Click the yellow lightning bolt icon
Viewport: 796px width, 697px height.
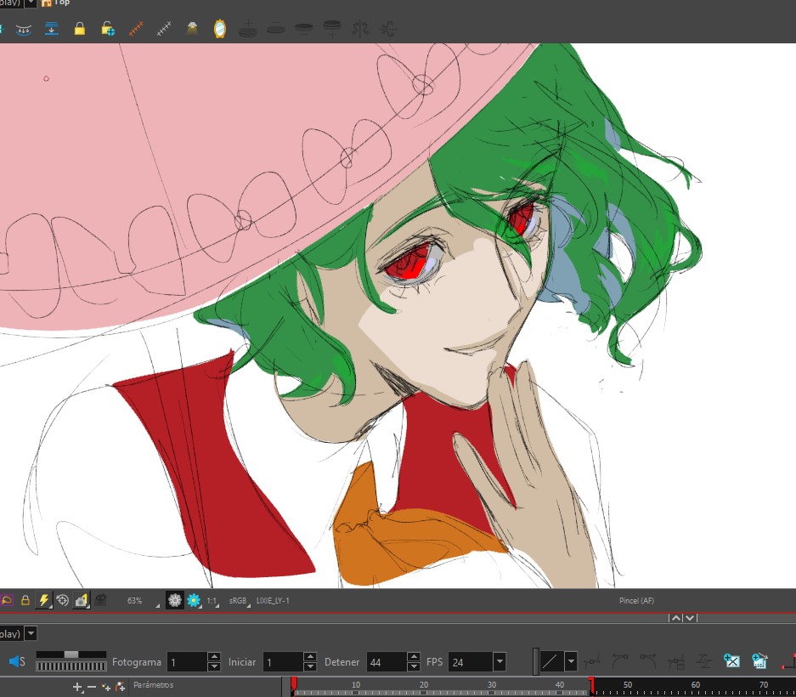43,600
